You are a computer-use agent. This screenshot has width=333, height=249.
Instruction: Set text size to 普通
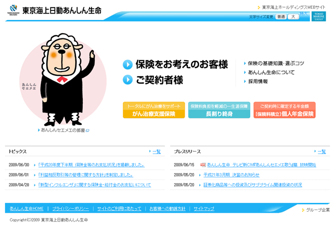pyautogui.click(x=281, y=17)
